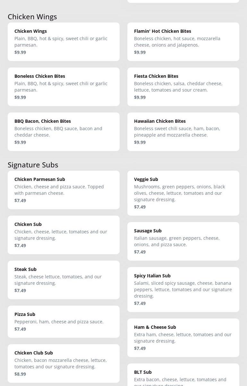Image resolution: width=247 pixels, height=386 pixels.
Task: Pick the Ham & Cheese Sub
Action: 183,338
